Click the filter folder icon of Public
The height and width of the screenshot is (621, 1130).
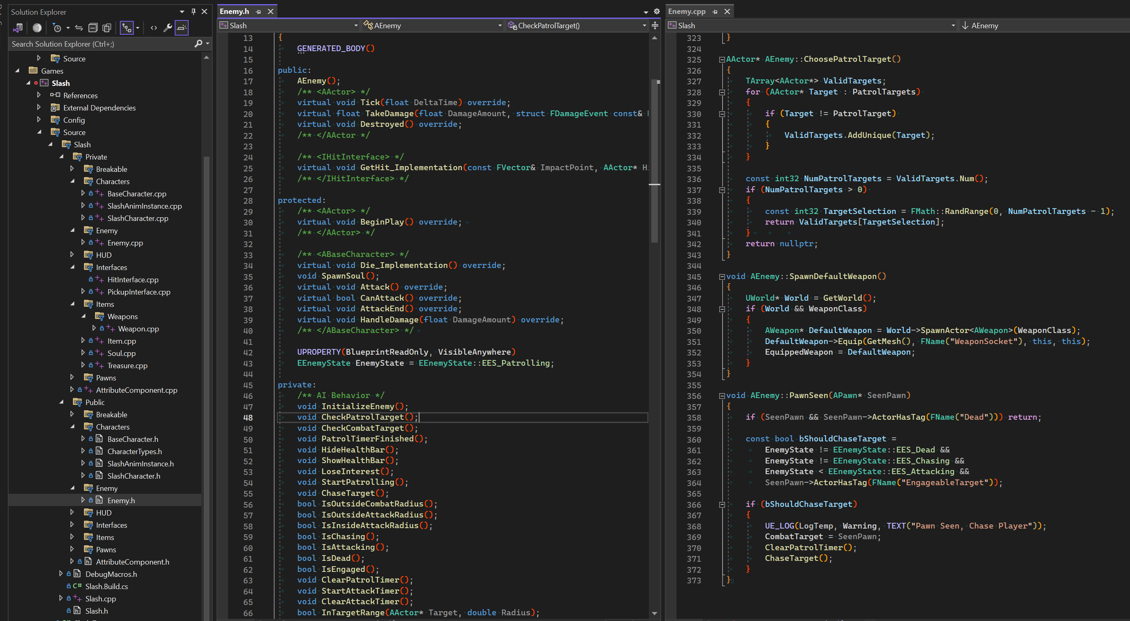pyautogui.click(x=78, y=402)
